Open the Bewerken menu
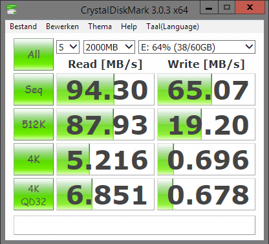Screen dimensions: 269x244 (62, 27)
